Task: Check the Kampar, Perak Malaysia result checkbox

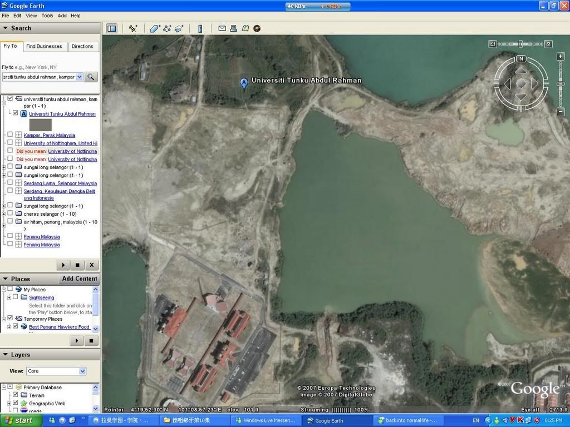Action: [x=10, y=135]
